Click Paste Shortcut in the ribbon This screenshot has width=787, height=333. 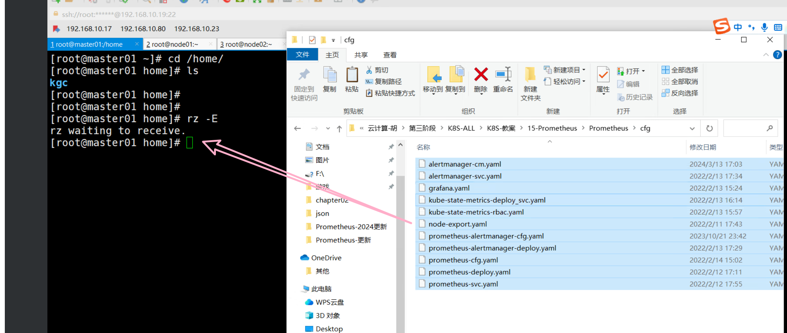[x=390, y=93]
